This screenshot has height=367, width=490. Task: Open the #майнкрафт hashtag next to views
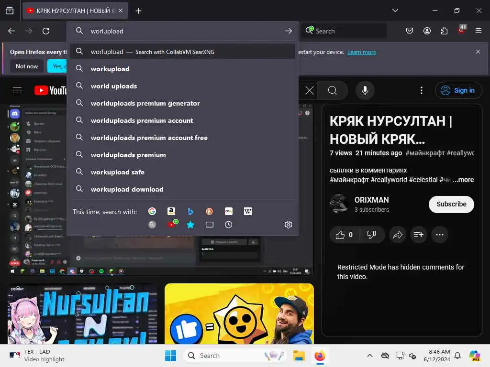[425, 153]
